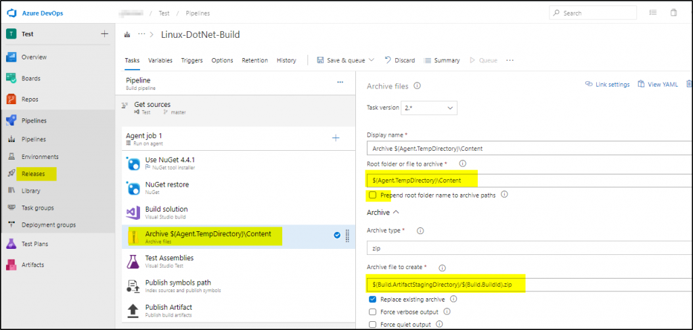Open Boards from the sidebar
Image resolution: width=693 pixels, height=330 pixels.
pyautogui.click(x=30, y=78)
